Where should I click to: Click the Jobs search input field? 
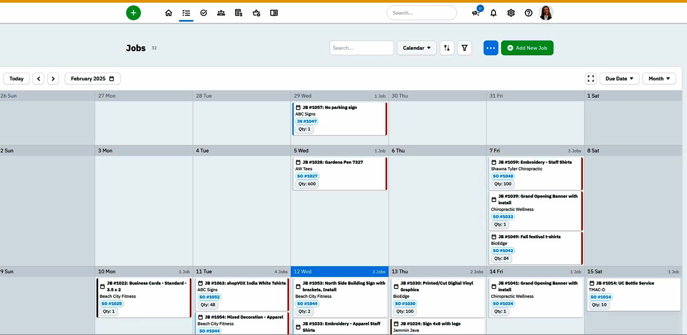[x=361, y=48]
